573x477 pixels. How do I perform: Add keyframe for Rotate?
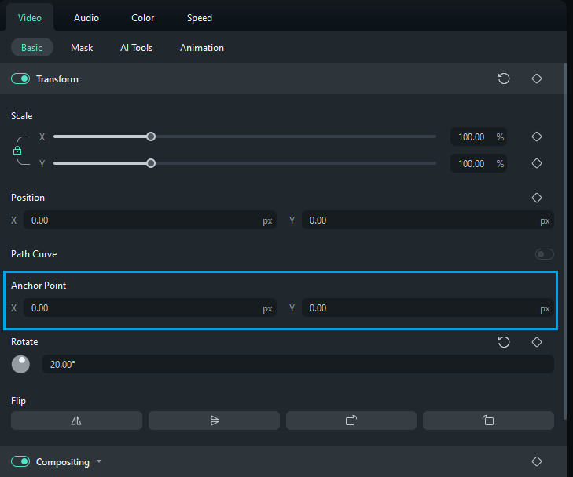(x=537, y=342)
